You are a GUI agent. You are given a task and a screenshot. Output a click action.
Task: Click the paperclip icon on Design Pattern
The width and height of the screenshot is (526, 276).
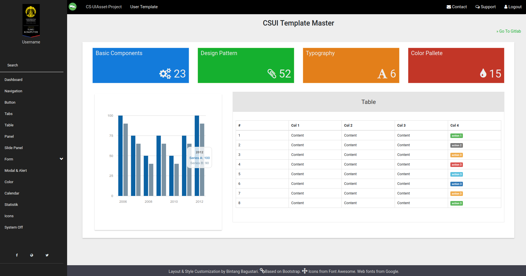tap(272, 74)
